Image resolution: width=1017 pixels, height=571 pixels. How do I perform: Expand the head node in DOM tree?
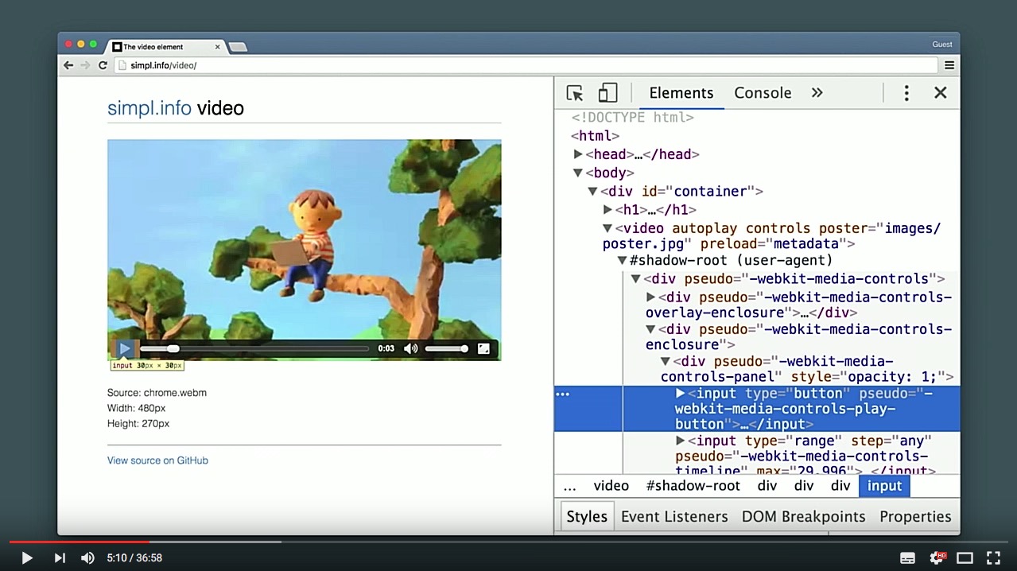[578, 154]
